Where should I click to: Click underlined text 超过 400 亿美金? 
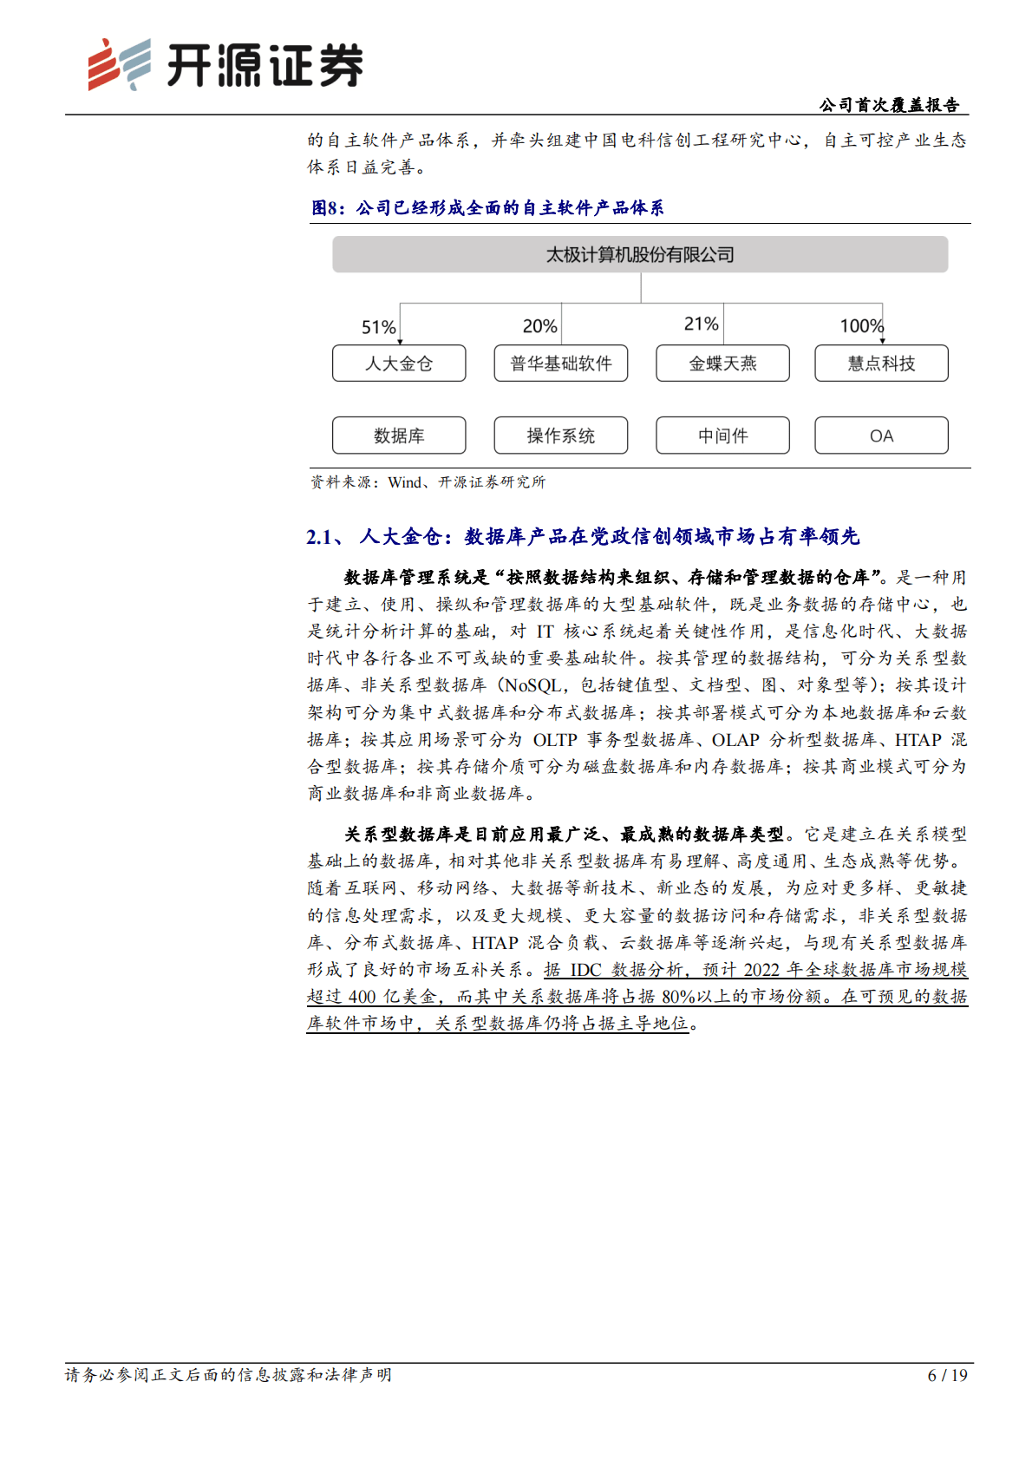pyautogui.click(x=637, y=997)
